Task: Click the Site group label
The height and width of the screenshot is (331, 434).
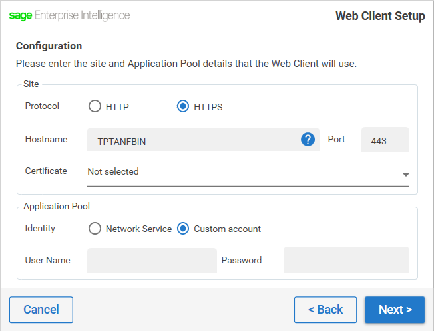Action: pos(31,84)
